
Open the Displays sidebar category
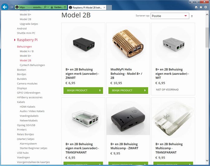[x=22, y=88]
